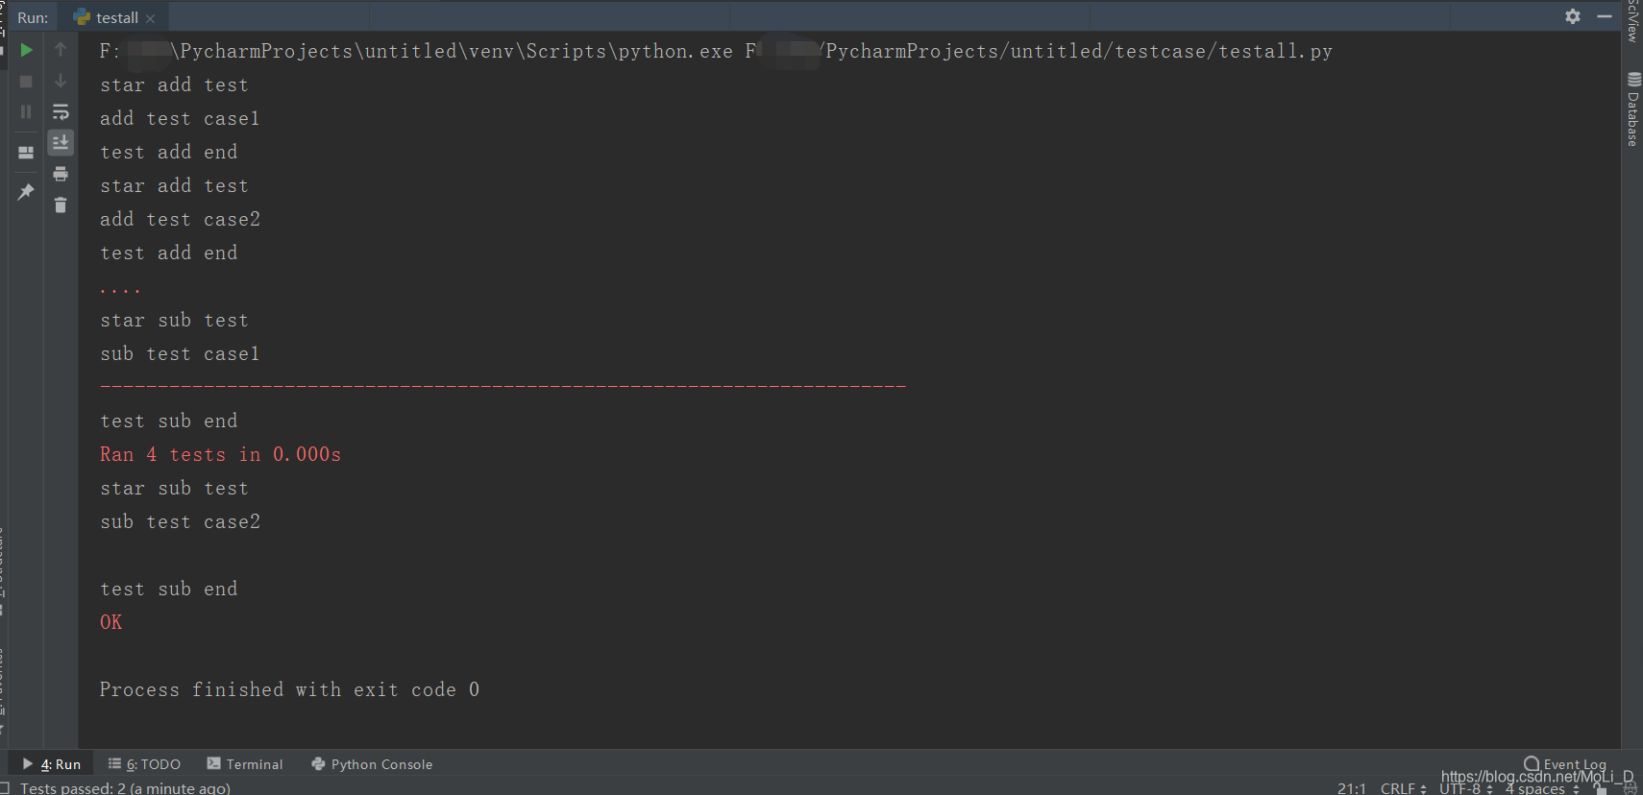This screenshot has width=1643, height=795.
Task: Open the Database side panel
Action: pyautogui.click(x=1632, y=109)
